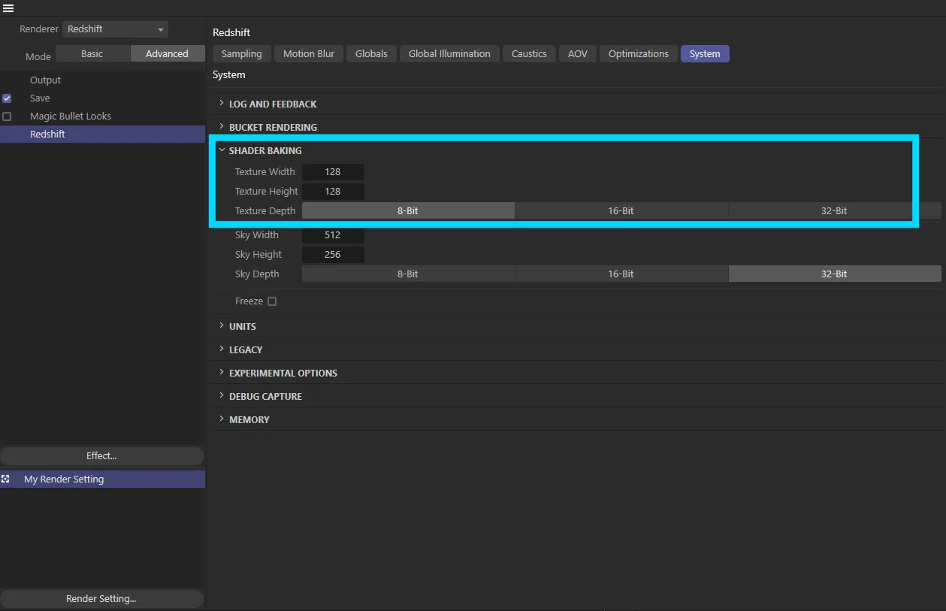Click the Effect... button
The height and width of the screenshot is (611, 946).
101,456
